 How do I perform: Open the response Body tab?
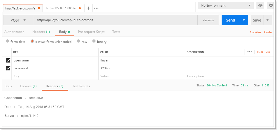coord(8,86)
